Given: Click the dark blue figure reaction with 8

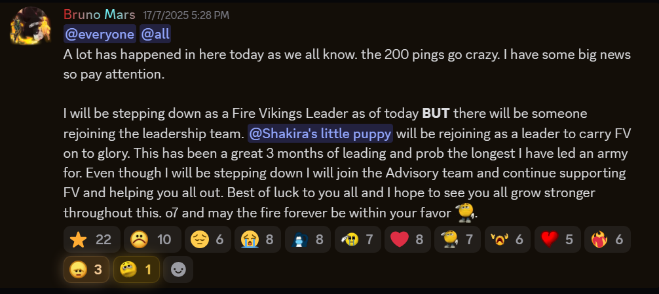Looking at the screenshot, I should tap(307, 240).
